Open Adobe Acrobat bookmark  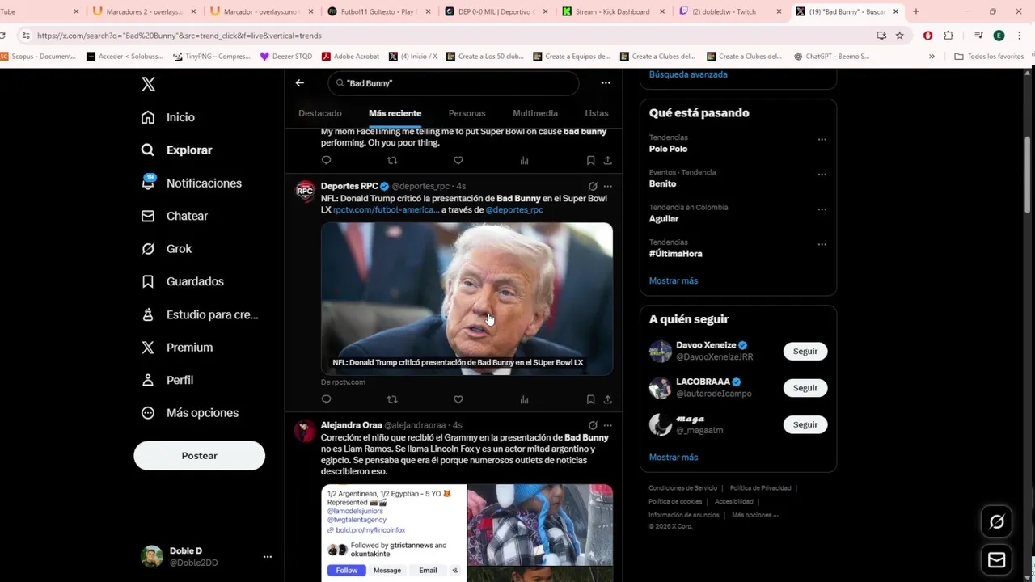click(x=350, y=57)
